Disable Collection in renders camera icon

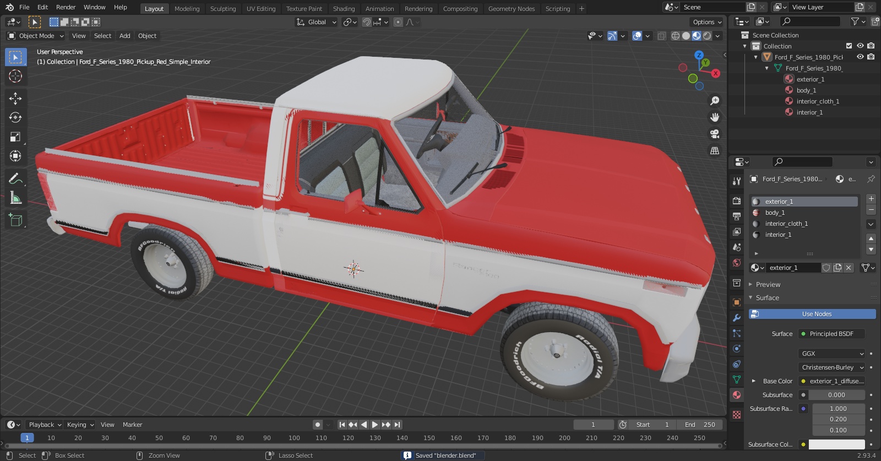pos(871,46)
